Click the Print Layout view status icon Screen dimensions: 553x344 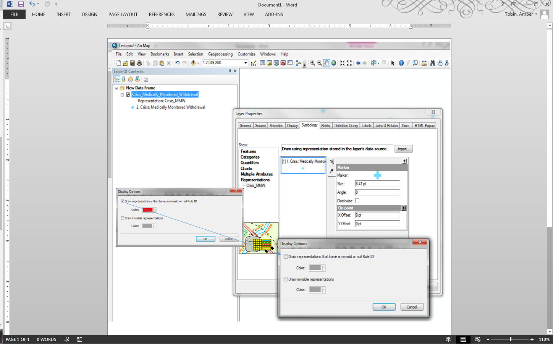[463, 339]
